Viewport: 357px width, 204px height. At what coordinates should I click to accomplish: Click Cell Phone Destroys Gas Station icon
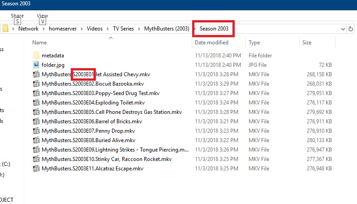(36, 112)
